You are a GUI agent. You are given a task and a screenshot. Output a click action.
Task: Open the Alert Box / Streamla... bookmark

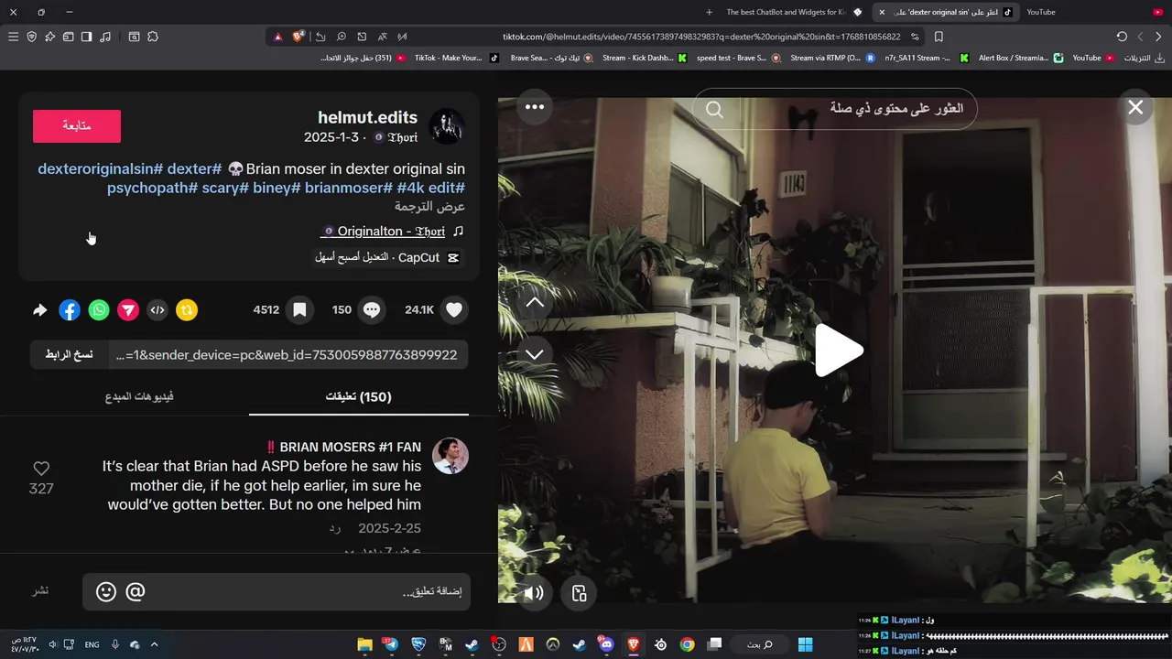(1021, 58)
